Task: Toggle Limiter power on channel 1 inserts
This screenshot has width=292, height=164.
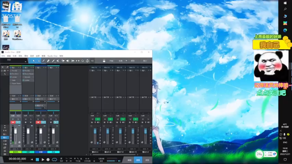Action: point(11,77)
